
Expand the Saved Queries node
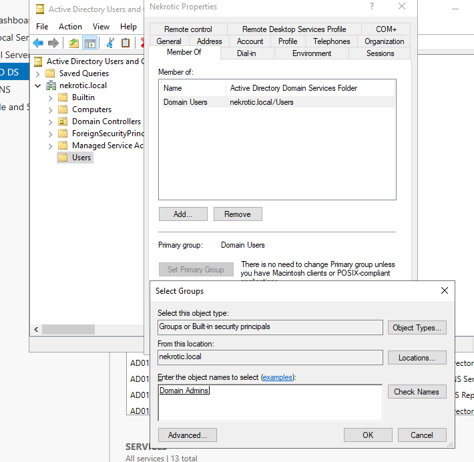(37, 74)
